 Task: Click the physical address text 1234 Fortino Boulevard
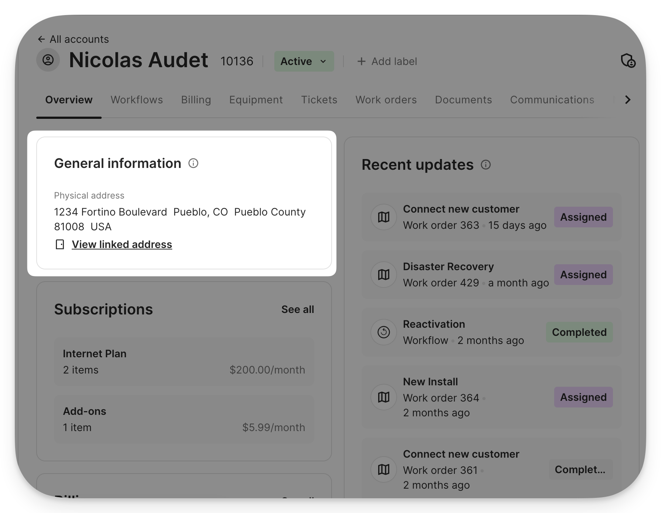[180, 219]
